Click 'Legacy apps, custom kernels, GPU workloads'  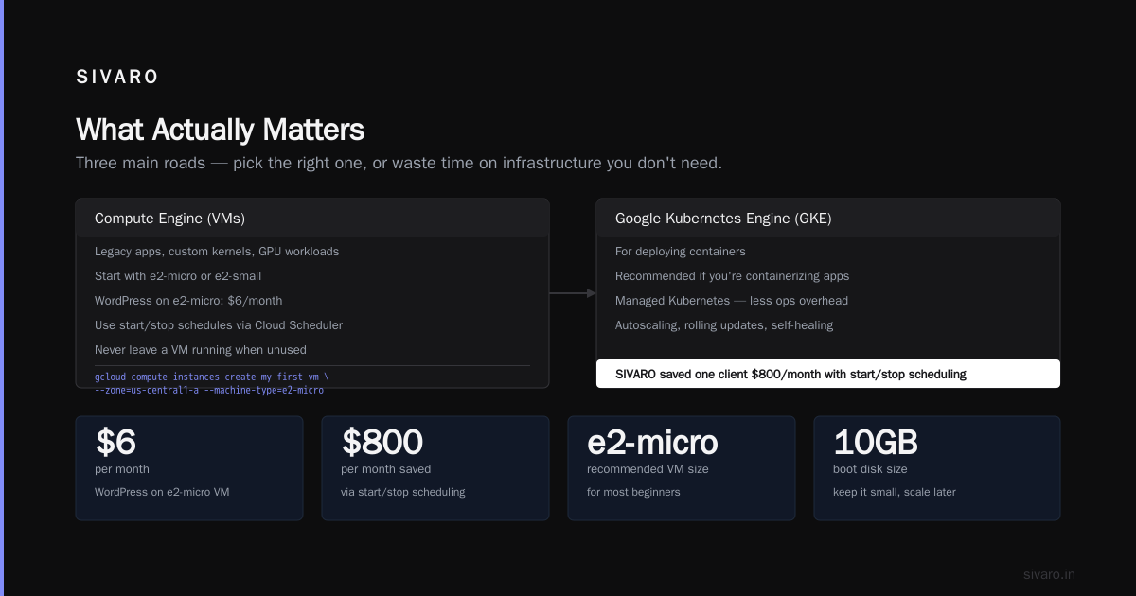(217, 252)
